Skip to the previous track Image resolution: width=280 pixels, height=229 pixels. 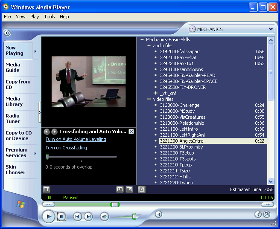pyautogui.click(x=77, y=217)
